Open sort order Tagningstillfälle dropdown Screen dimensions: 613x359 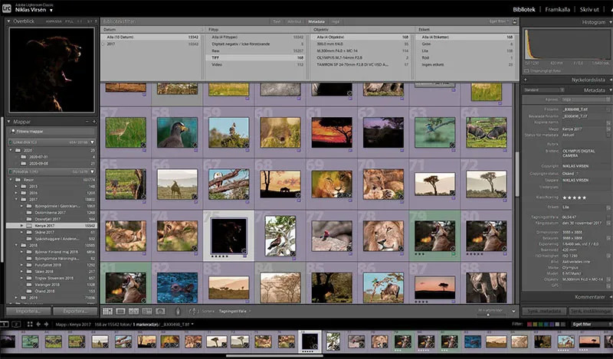click(x=234, y=312)
